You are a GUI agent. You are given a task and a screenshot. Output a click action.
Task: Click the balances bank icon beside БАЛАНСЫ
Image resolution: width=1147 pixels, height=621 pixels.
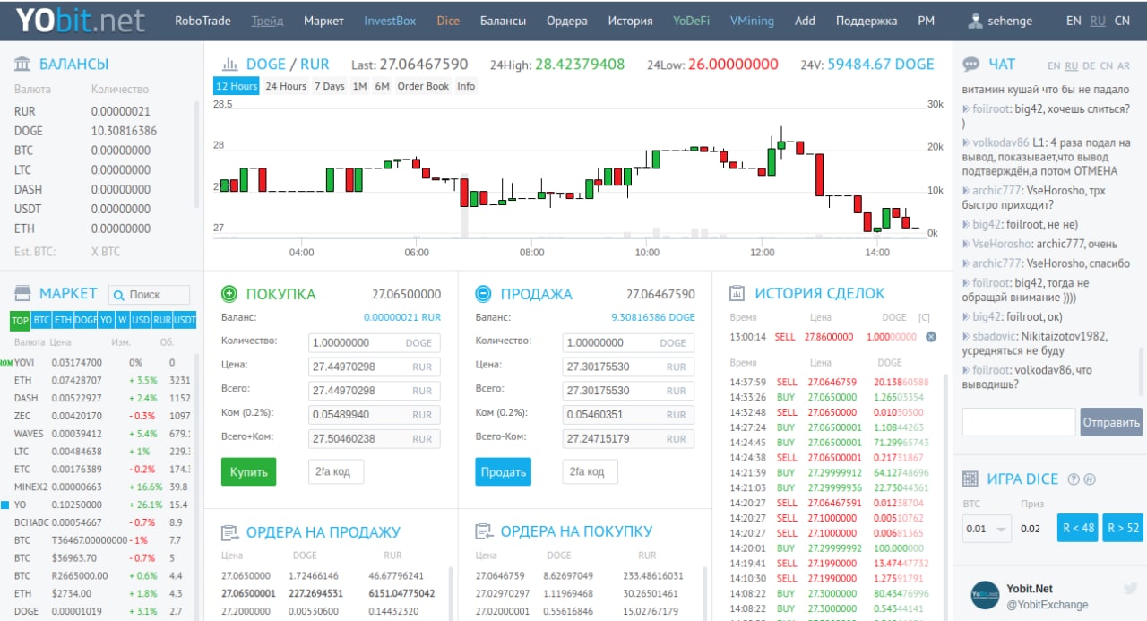pos(22,64)
